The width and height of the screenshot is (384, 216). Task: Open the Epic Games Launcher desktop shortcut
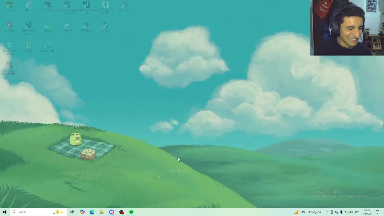(x=28, y=28)
